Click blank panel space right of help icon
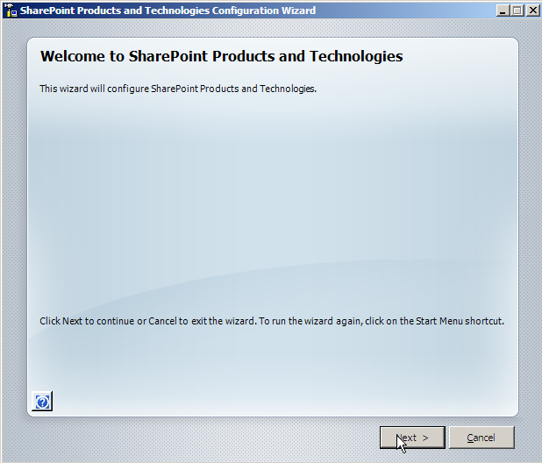The image size is (542, 463). coord(263,401)
